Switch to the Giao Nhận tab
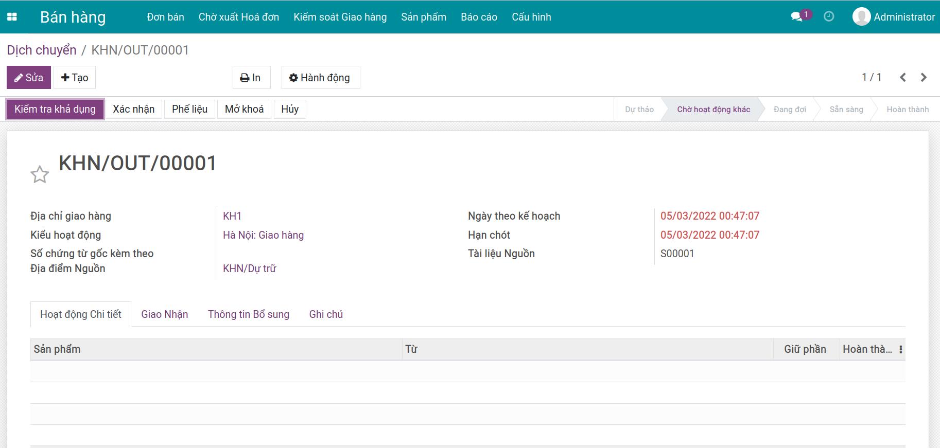The height and width of the screenshot is (448, 940). (x=164, y=314)
